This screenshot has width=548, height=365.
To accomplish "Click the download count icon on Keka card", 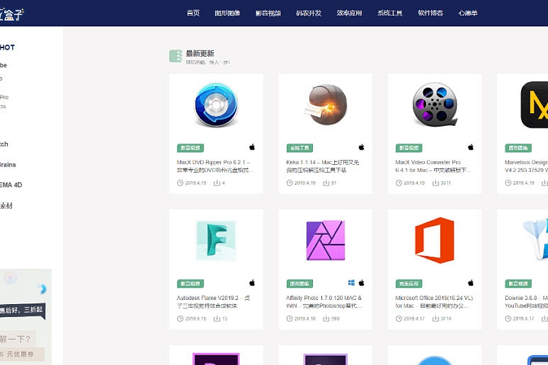I will click(x=326, y=182).
